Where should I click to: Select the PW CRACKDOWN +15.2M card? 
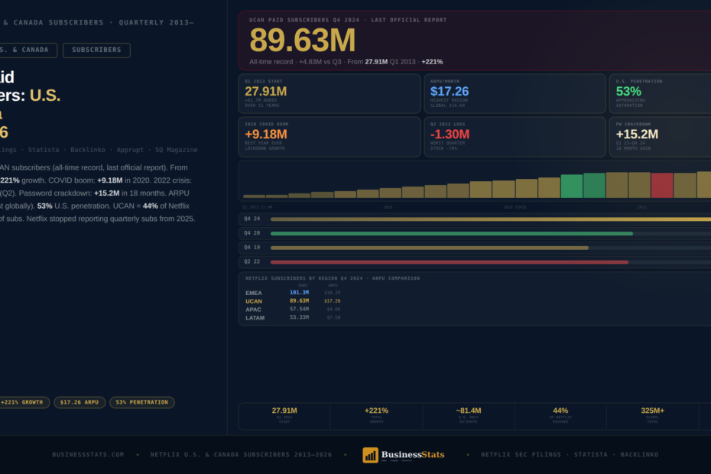(661, 137)
